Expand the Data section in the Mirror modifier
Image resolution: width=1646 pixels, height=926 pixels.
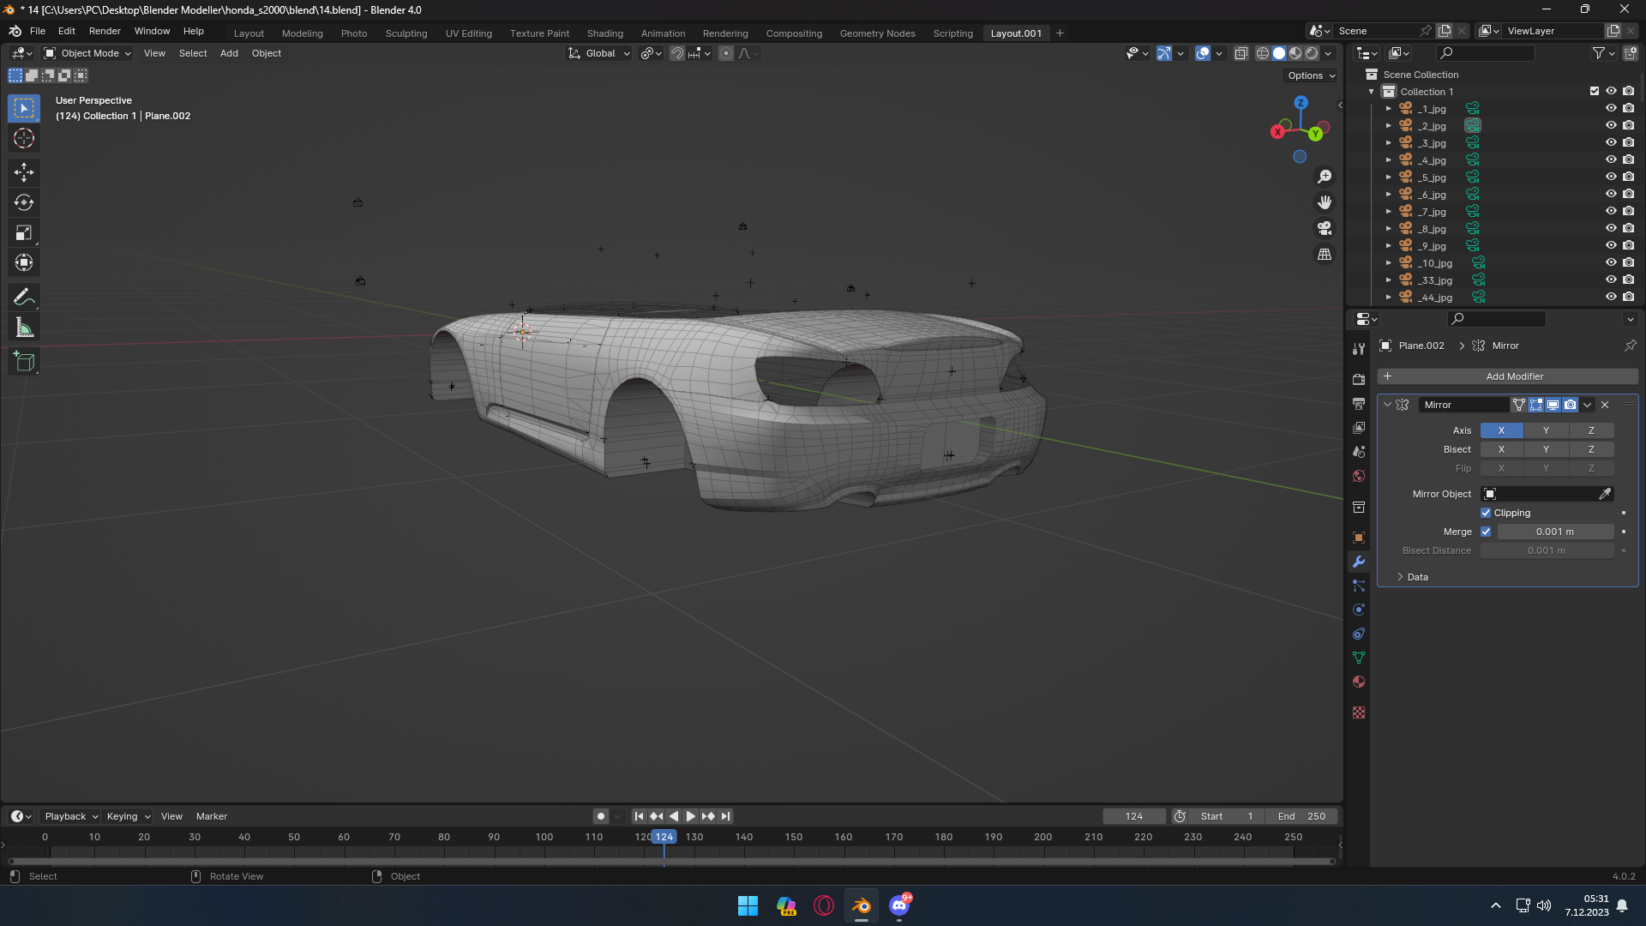coord(1417,577)
